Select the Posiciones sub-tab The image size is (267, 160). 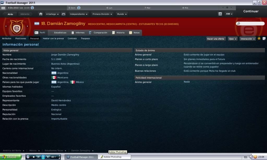[x=21, y=38]
